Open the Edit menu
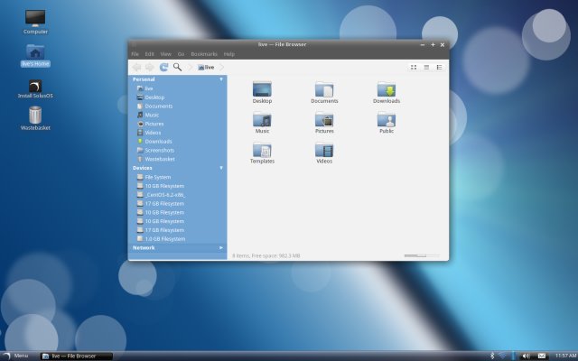Screen dimensions: 578x361 click(x=150, y=54)
